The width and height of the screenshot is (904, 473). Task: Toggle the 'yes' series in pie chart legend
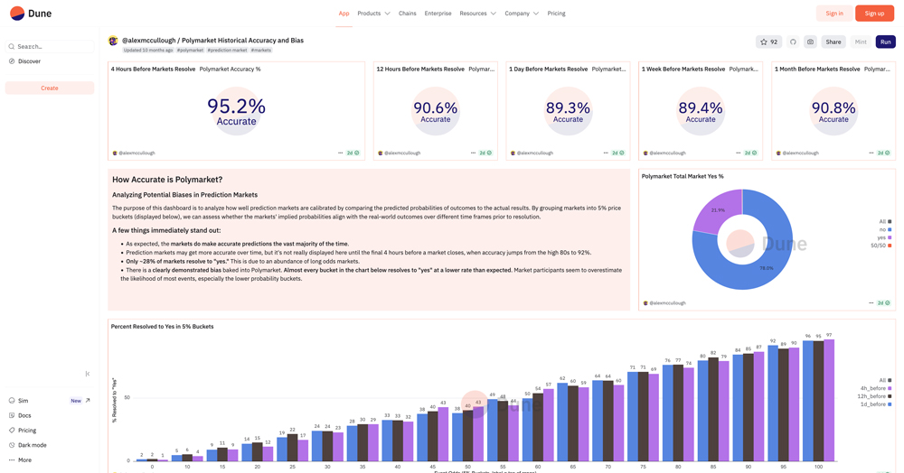pyautogui.click(x=881, y=237)
